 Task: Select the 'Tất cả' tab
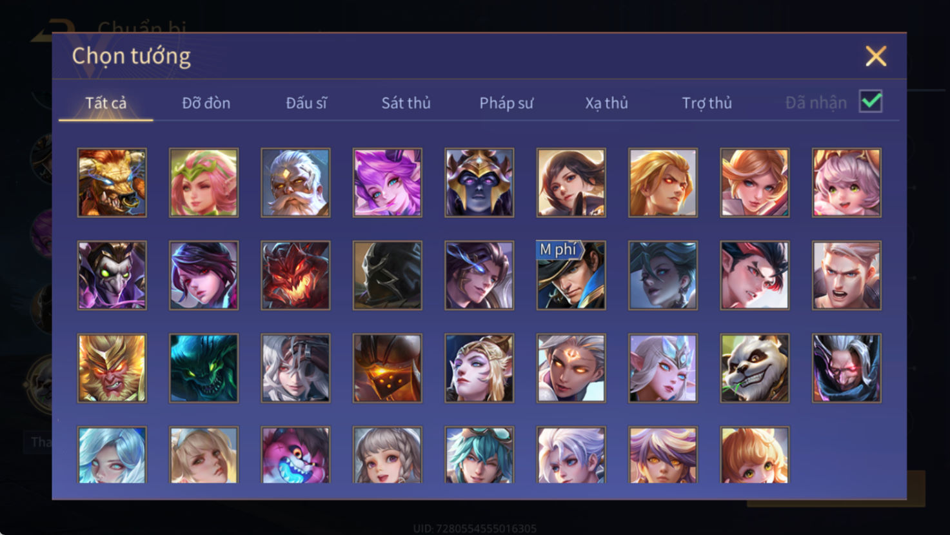106,103
